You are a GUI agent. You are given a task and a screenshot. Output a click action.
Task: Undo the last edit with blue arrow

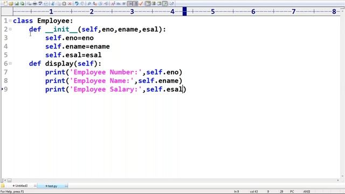tap(77, 4)
